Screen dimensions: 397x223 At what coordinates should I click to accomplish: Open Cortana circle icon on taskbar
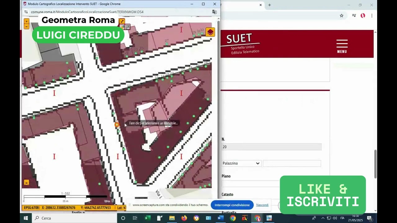coord(123,218)
